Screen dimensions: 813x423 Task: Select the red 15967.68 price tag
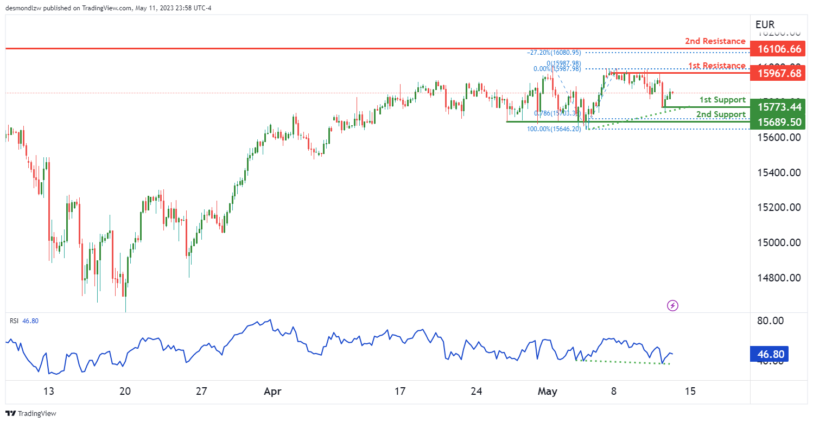click(777, 73)
